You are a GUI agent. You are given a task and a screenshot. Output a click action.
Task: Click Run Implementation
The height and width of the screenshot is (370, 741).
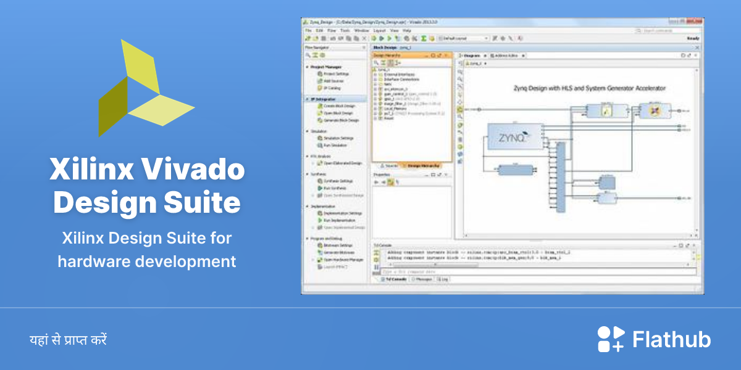pos(338,220)
